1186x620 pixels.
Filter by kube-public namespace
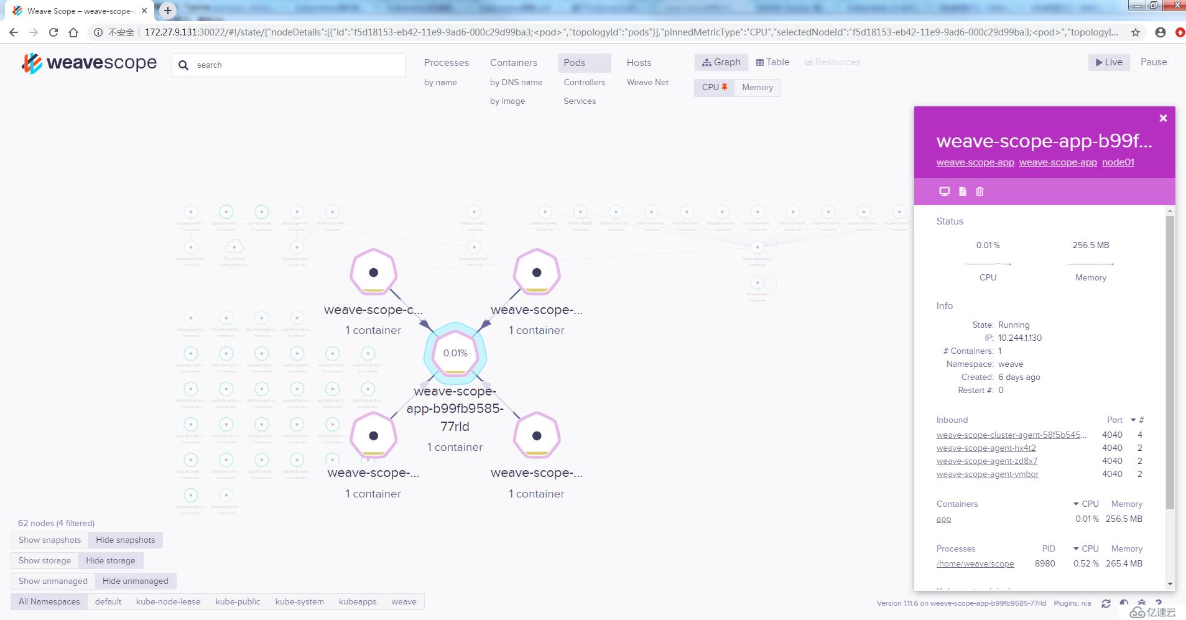click(x=238, y=602)
